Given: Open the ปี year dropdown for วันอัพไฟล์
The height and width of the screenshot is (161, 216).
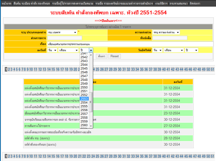Looking at the screenshot, I should (x=192, y=50).
